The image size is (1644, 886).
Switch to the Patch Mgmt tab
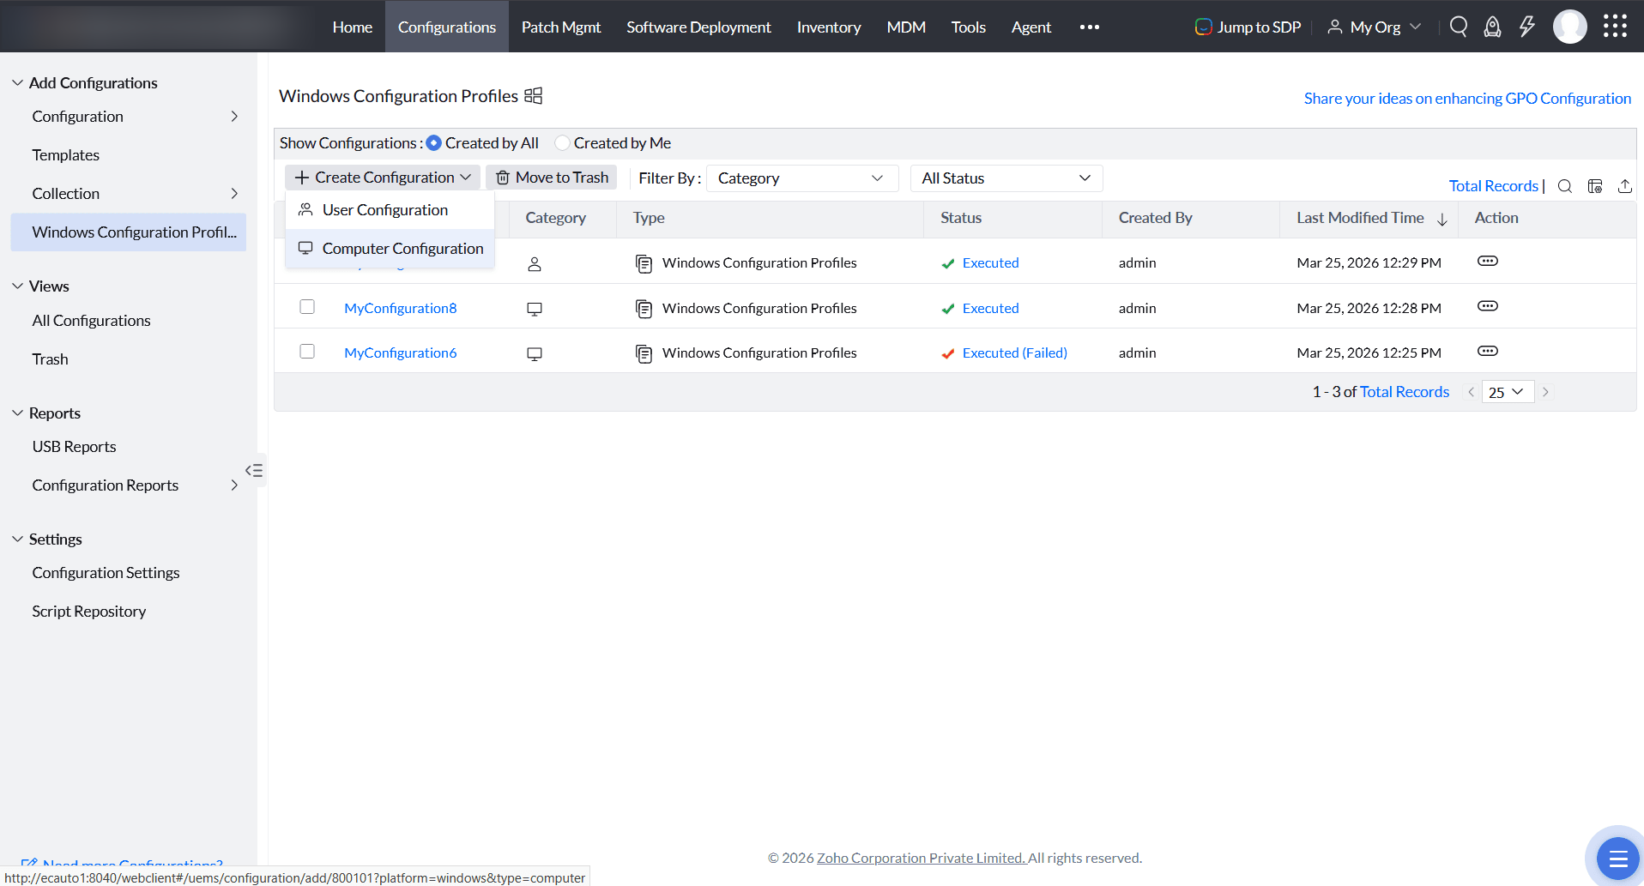[561, 27]
